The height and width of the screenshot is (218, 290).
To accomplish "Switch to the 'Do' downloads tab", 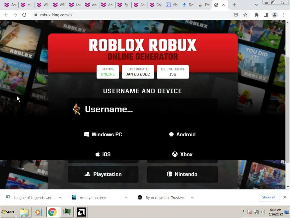I will click(x=188, y=5).
